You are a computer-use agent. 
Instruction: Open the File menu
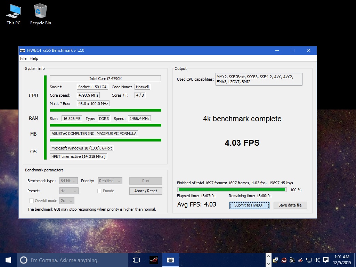tap(23, 58)
